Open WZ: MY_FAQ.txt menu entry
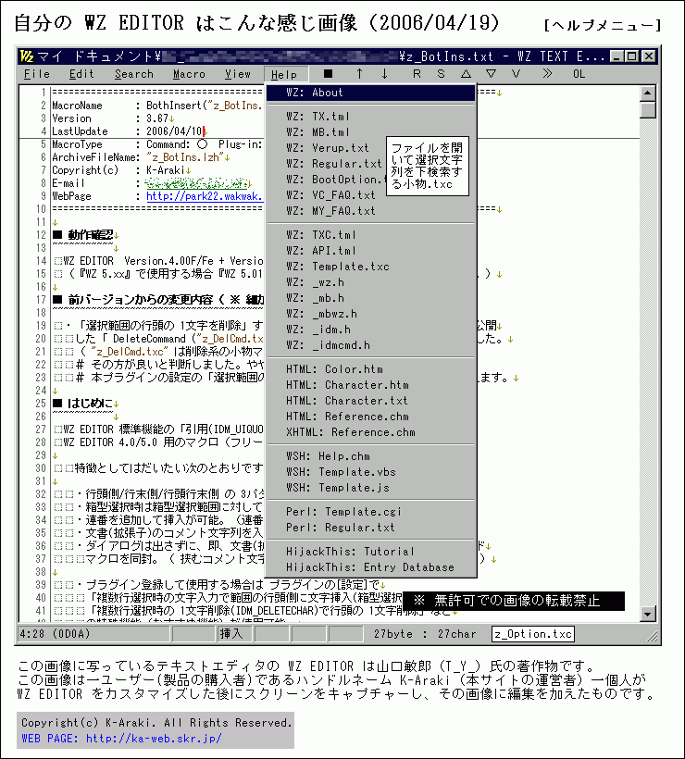This screenshot has height=759, width=685. pyautogui.click(x=371, y=210)
